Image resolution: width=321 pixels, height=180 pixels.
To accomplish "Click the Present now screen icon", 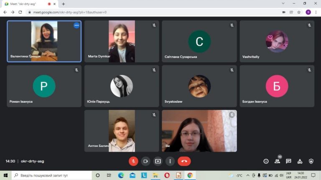I will [158, 161].
